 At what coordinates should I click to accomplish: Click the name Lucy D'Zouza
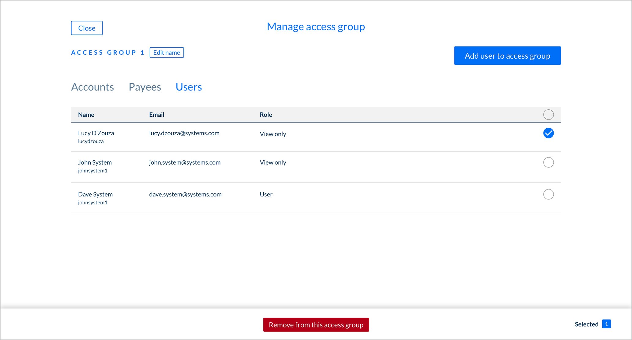click(x=96, y=133)
